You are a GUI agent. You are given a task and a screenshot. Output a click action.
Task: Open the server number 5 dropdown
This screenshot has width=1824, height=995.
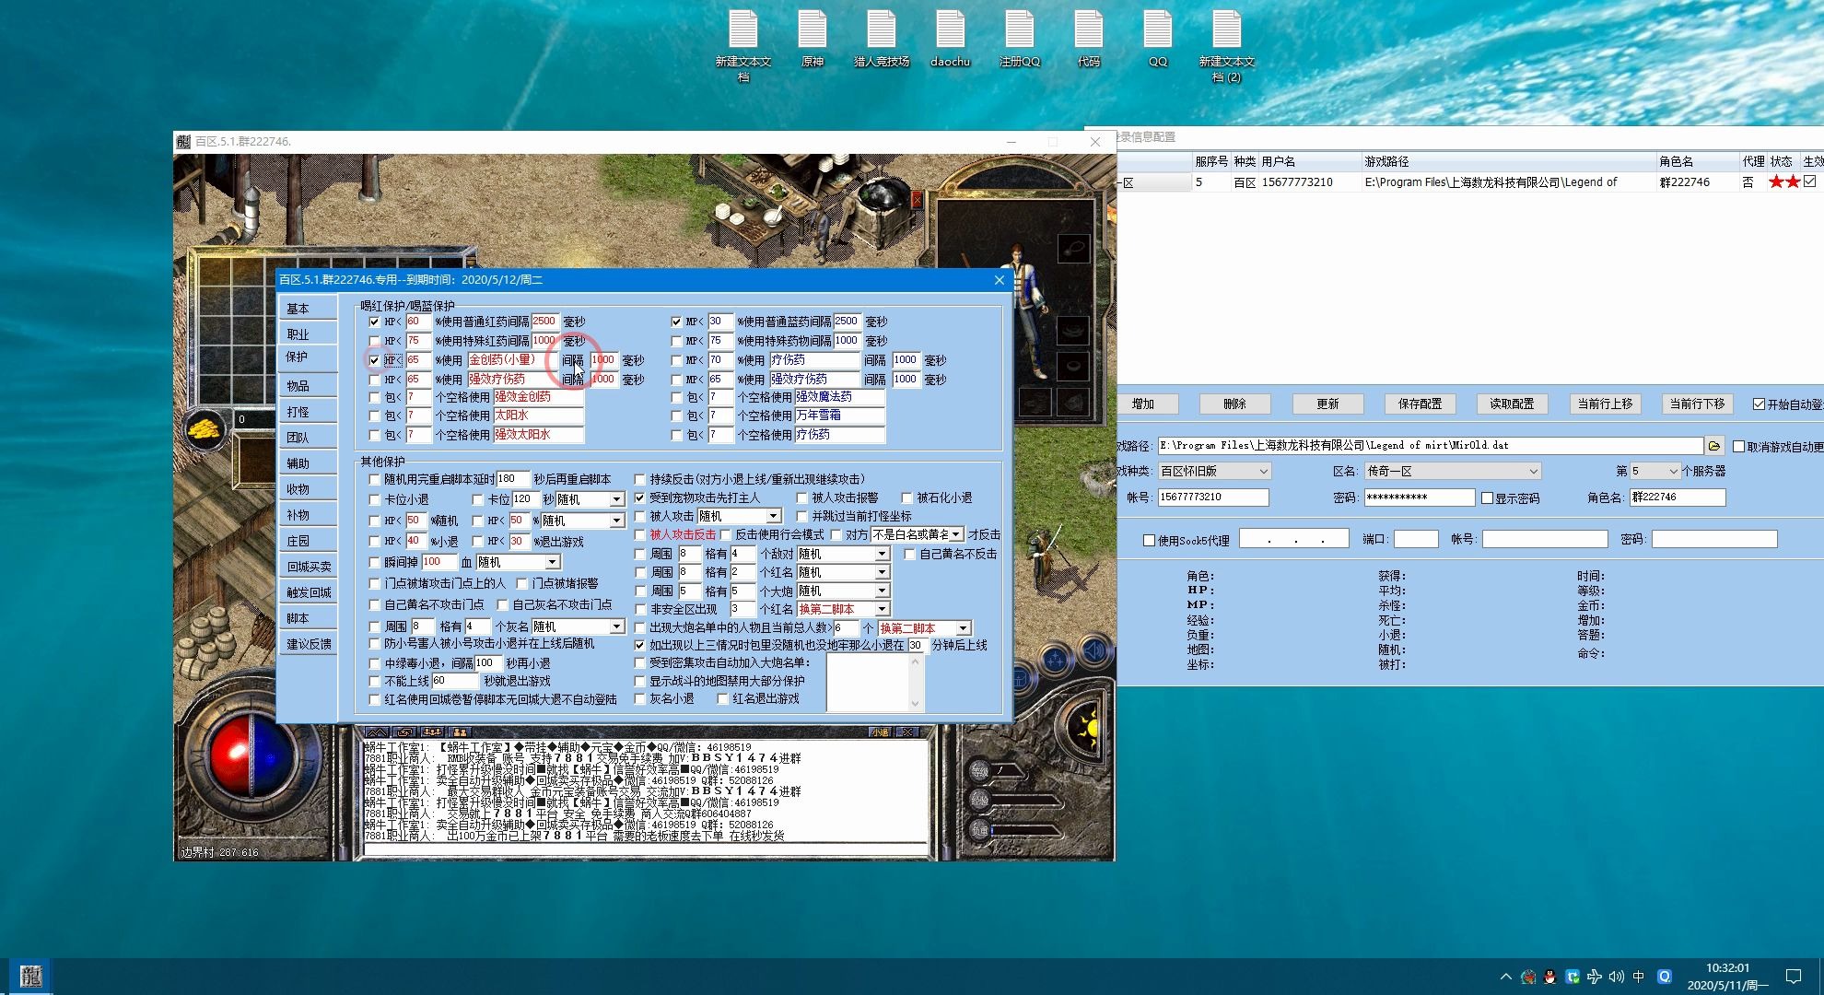(x=1655, y=471)
